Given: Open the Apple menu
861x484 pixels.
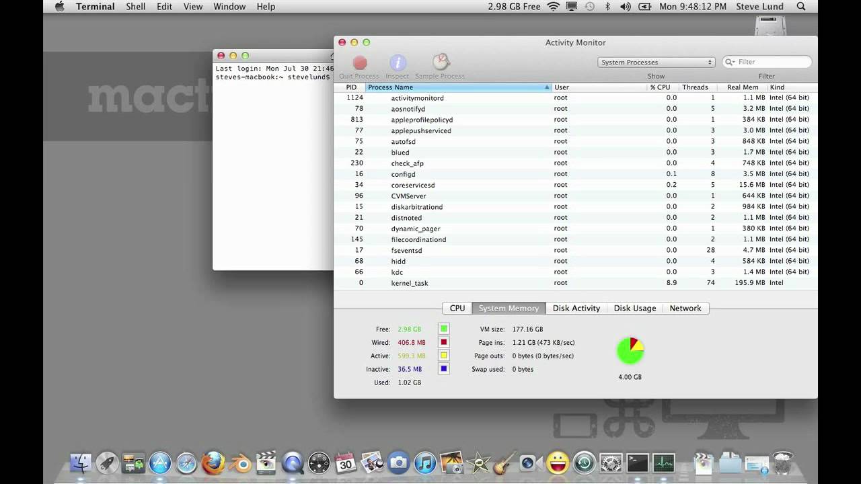Looking at the screenshot, I should (x=59, y=6).
